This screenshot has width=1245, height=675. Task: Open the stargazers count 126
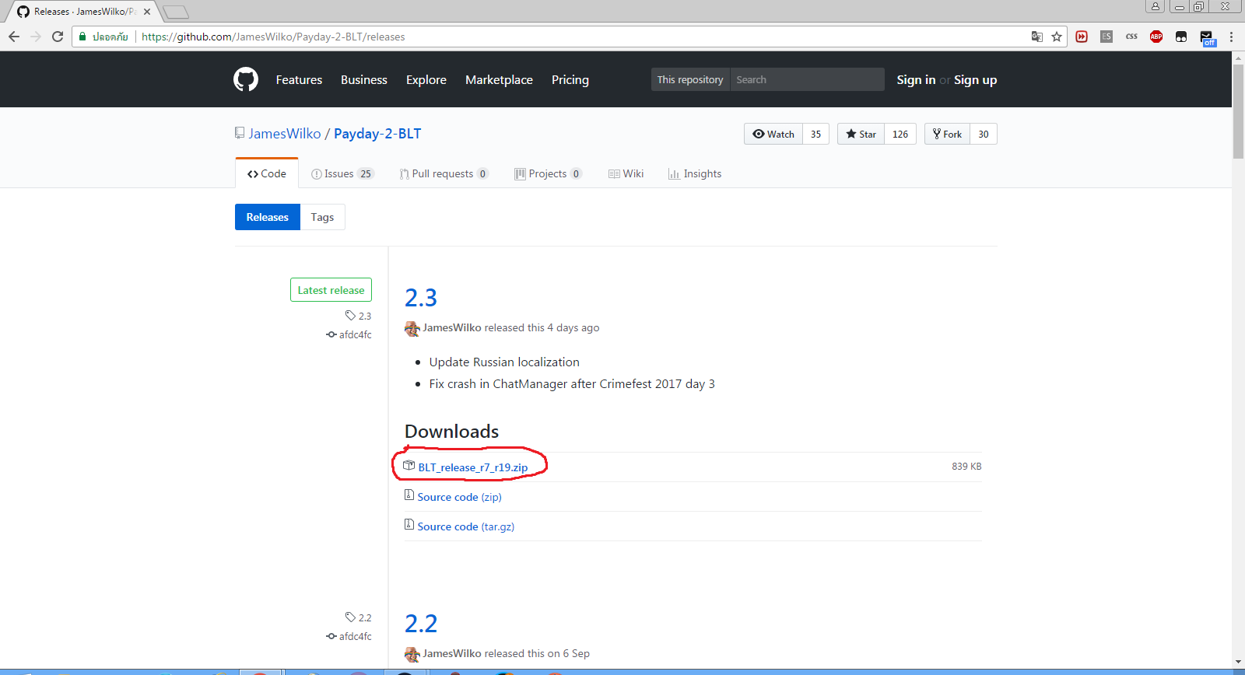900,134
